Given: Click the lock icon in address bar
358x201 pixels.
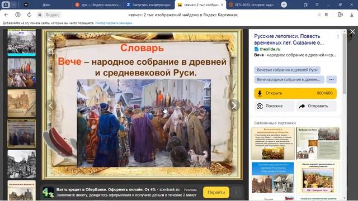Looking at the screenshot, I should 40,15.
